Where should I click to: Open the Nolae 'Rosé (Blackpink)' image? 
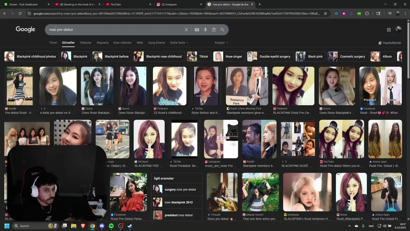click(x=351, y=192)
